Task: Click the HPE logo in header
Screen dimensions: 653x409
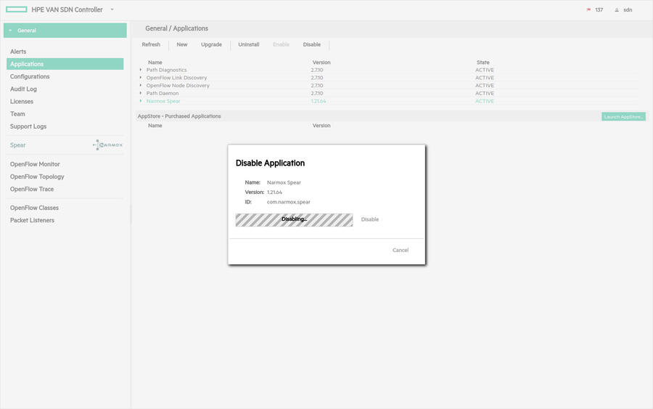Action: 16,9
